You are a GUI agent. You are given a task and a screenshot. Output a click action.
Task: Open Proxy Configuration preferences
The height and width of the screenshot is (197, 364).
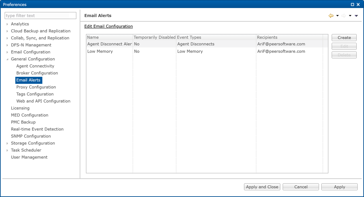pyautogui.click(x=36, y=87)
